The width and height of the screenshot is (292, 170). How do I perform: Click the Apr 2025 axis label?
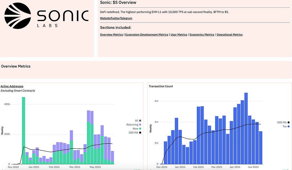pyautogui.click(x=235, y=167)
